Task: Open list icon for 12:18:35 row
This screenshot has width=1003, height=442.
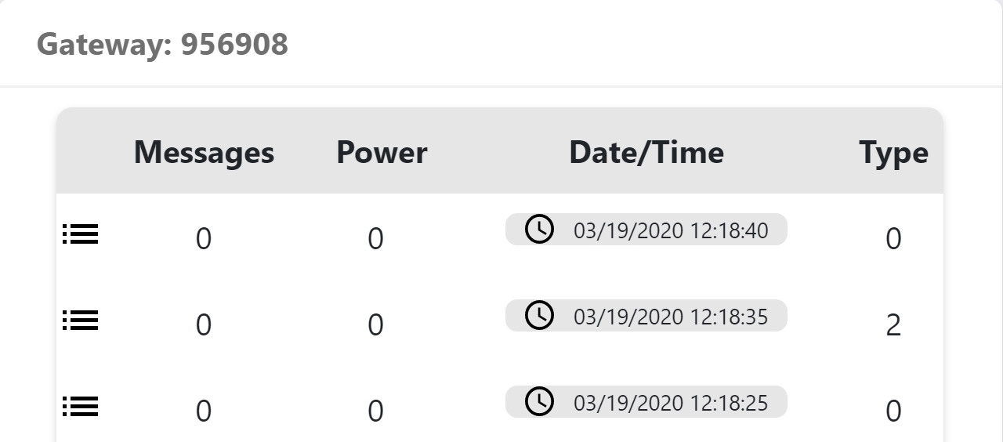Action: point(80,320)
